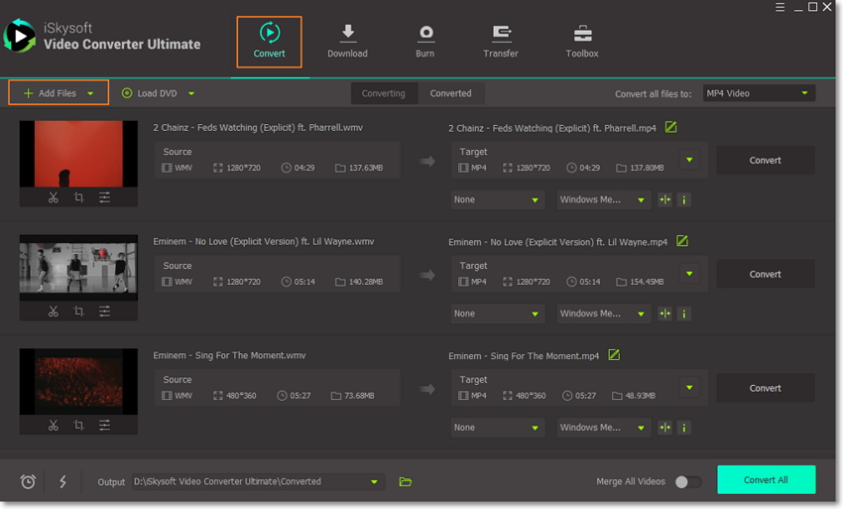Expand the None subtitle dropdown for 2 Chainz
This screenshot has width=843, height=509.
[498, 199]
